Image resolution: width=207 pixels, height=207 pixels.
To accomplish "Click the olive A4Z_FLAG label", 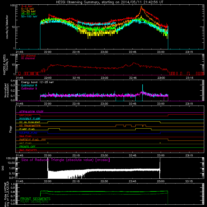I will coord(25,143).
